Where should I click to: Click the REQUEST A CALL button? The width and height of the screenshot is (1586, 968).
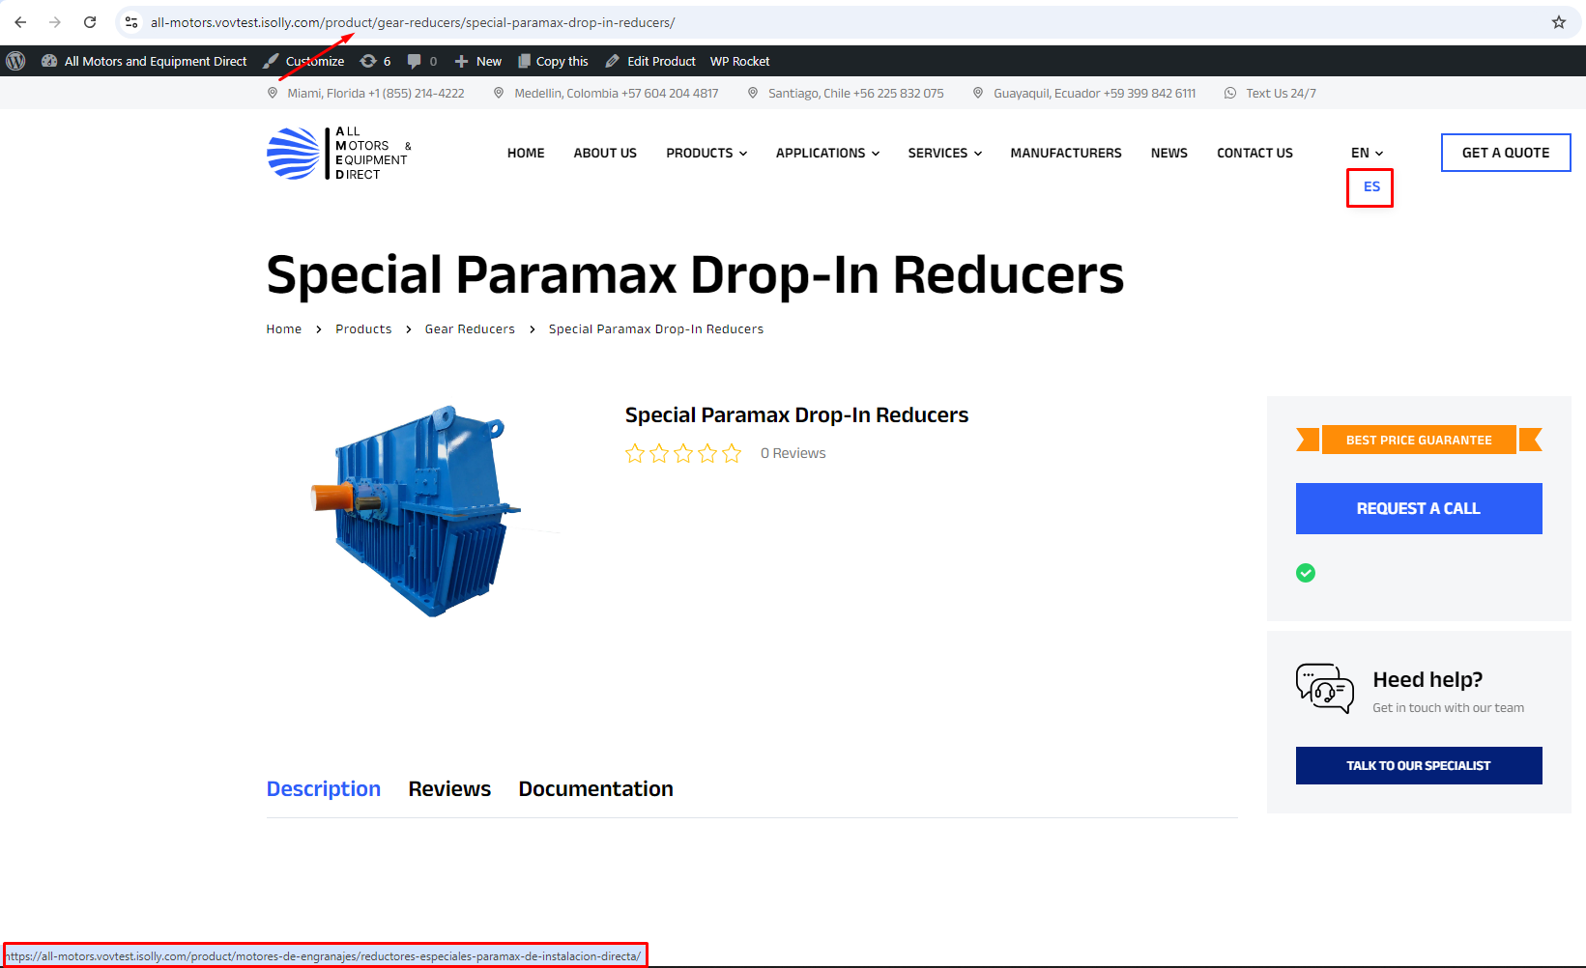pos(1419,508)
